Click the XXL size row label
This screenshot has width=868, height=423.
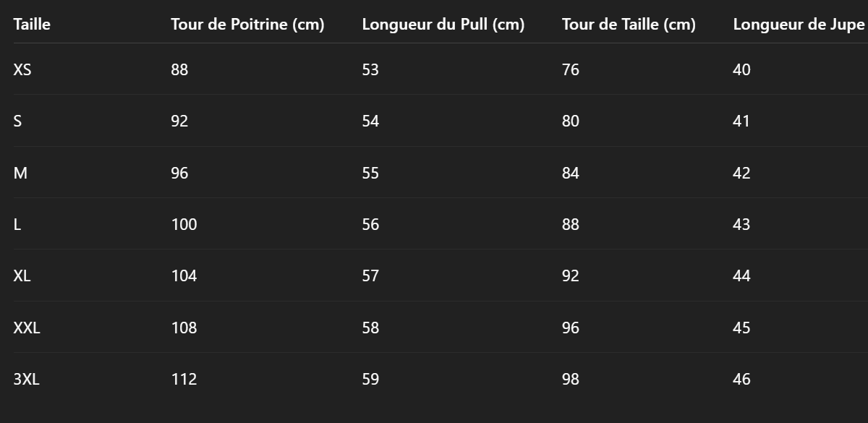pos(27,328)
